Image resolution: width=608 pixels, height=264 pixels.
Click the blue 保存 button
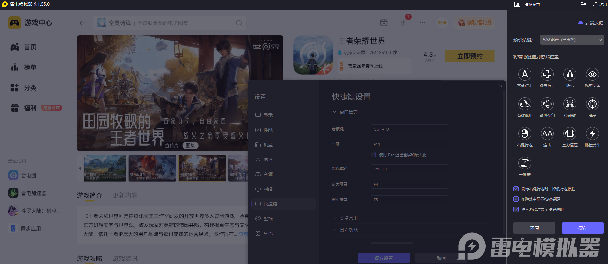pos(583,228)
